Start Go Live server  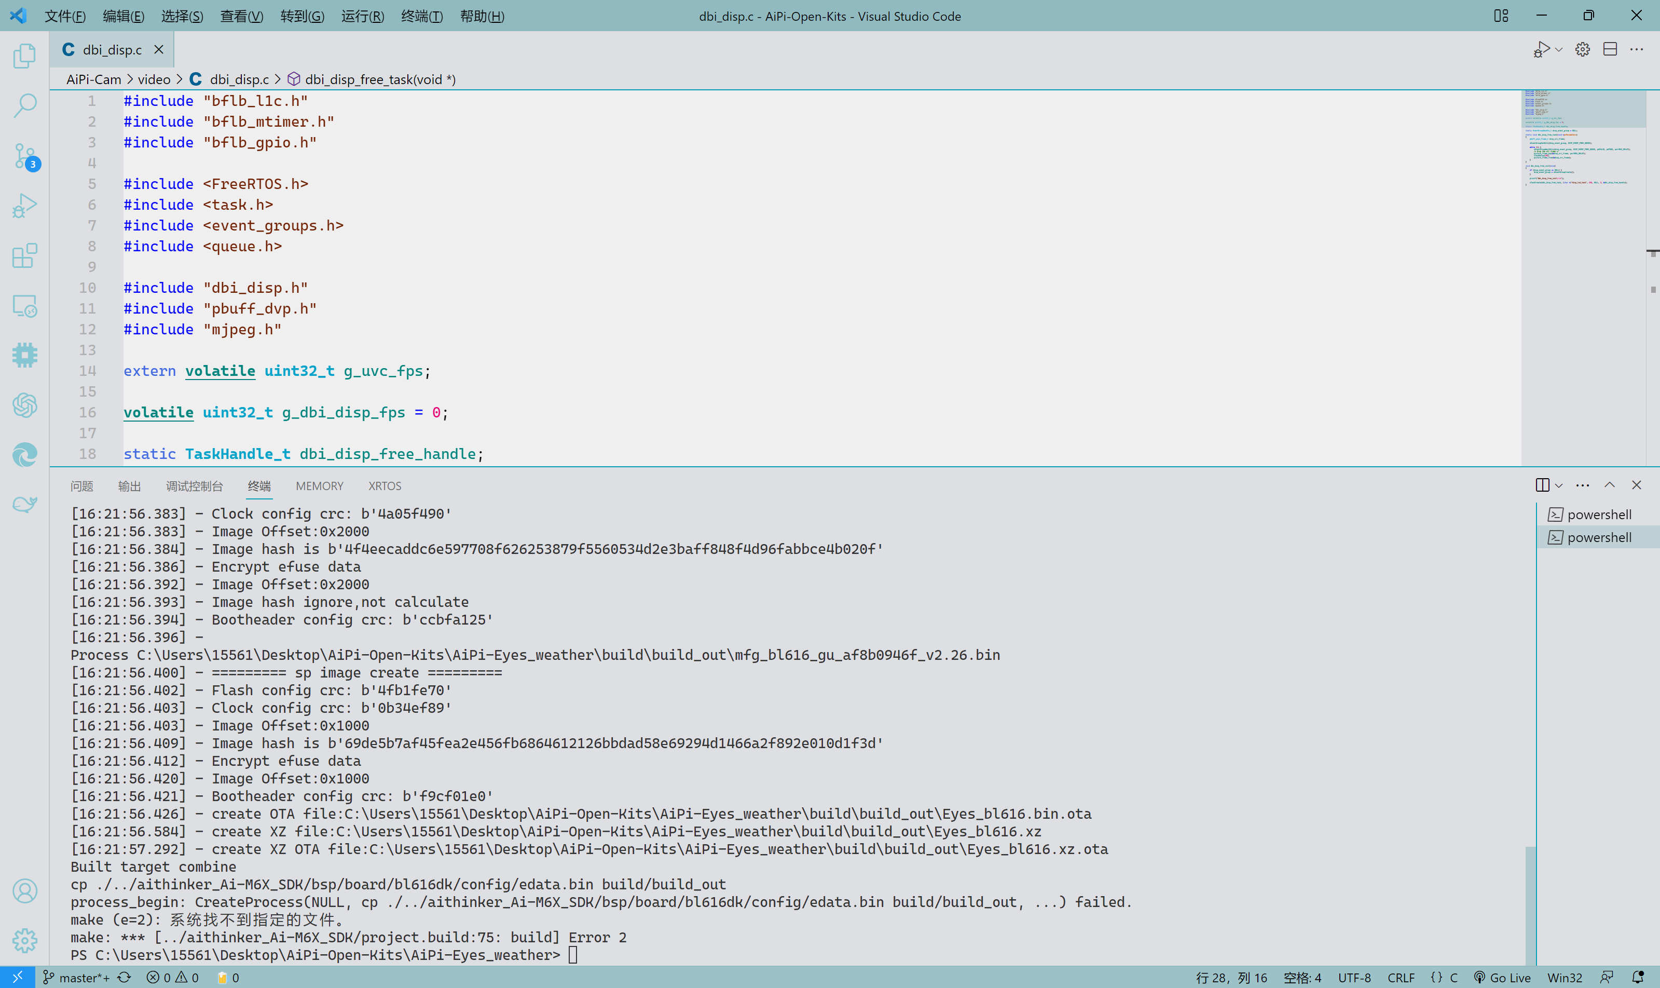point(1502,977)
